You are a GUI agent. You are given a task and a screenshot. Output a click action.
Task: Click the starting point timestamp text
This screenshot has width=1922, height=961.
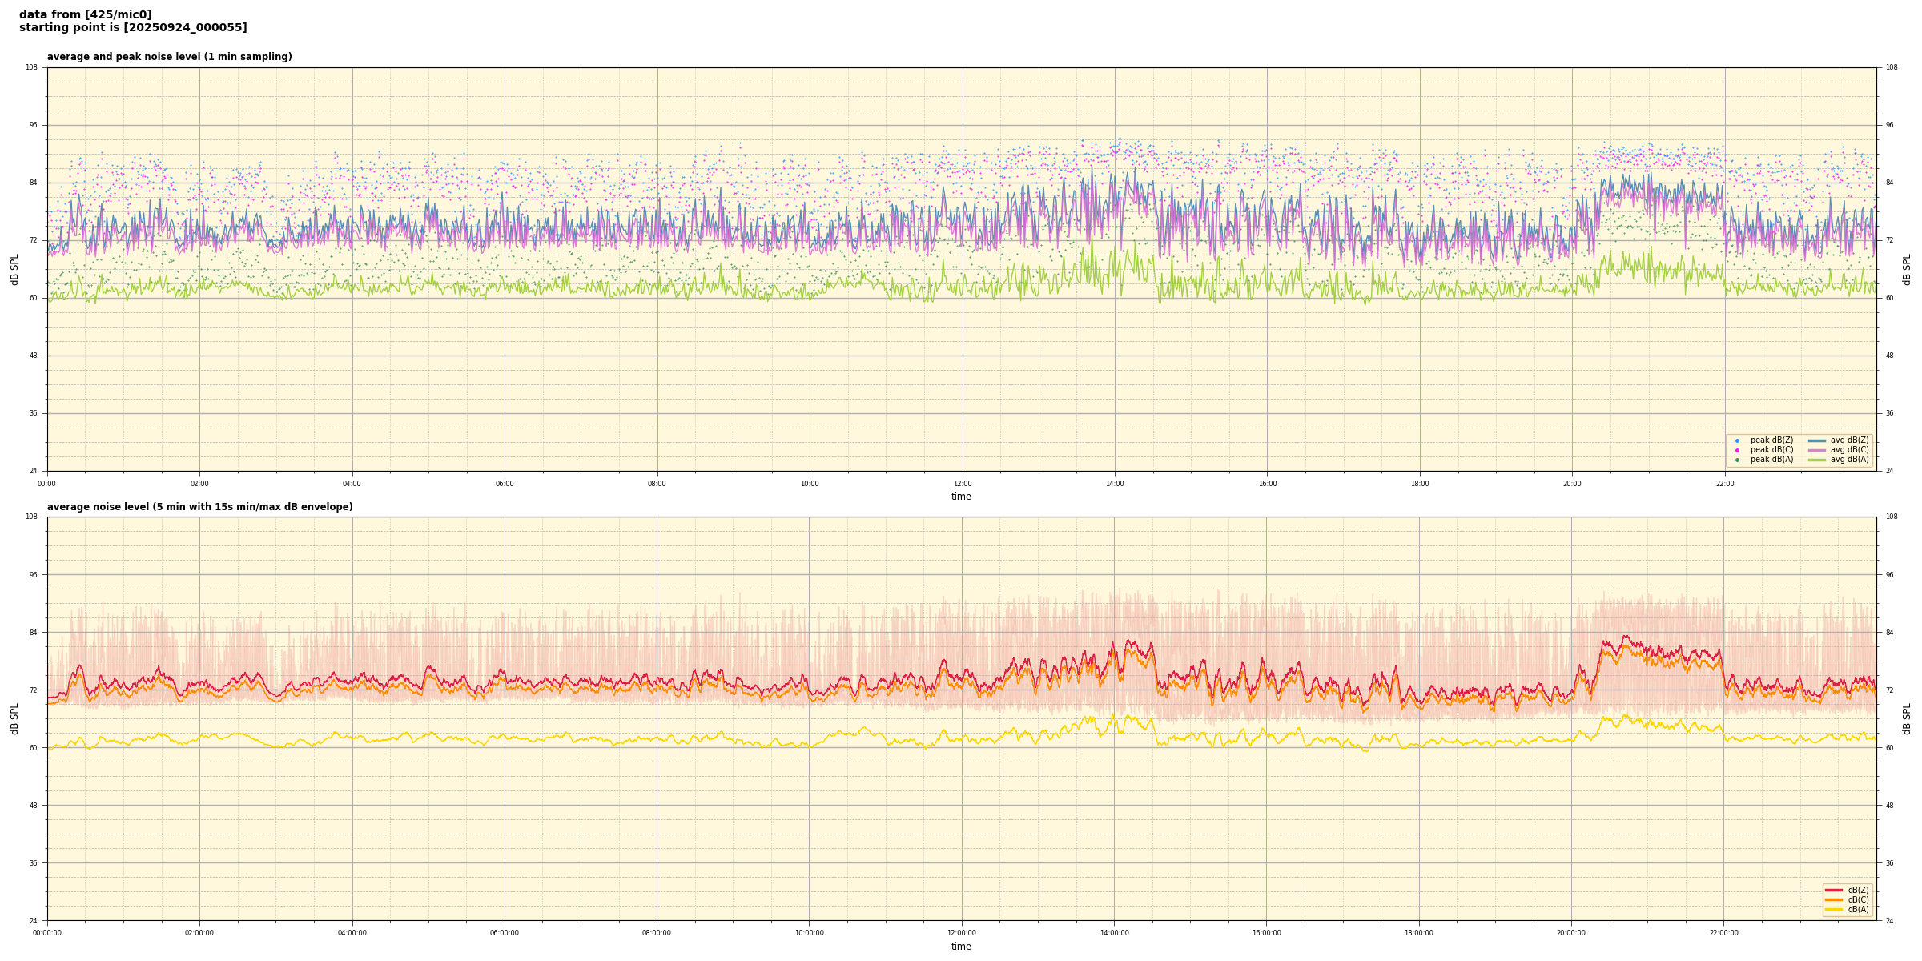point(133,28)
